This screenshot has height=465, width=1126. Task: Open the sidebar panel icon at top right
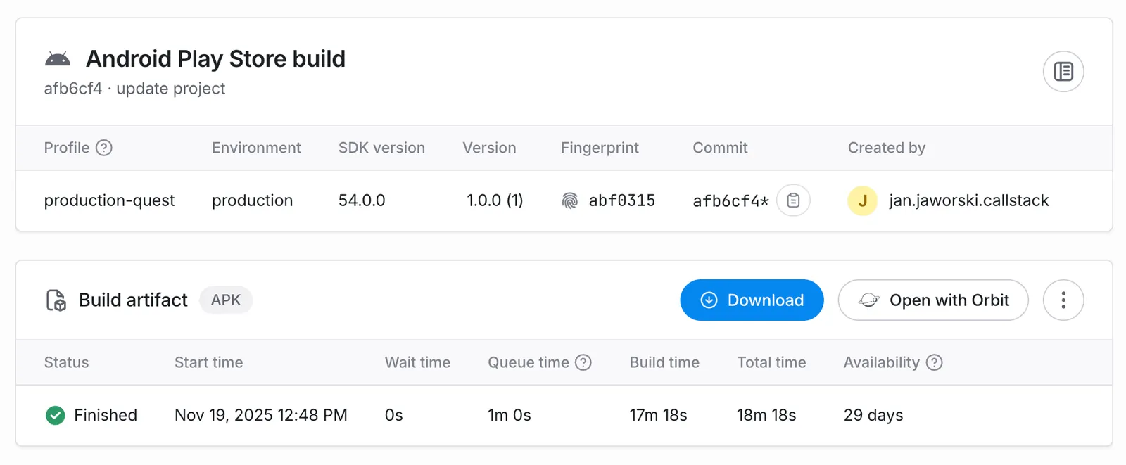(1063, 71)
